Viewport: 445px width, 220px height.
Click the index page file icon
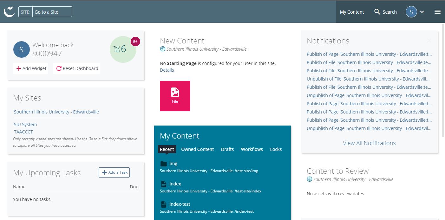(164, 184)
